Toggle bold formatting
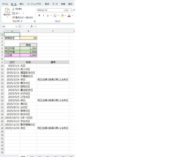This screenshot has height=157, width=190. point(39,15)
